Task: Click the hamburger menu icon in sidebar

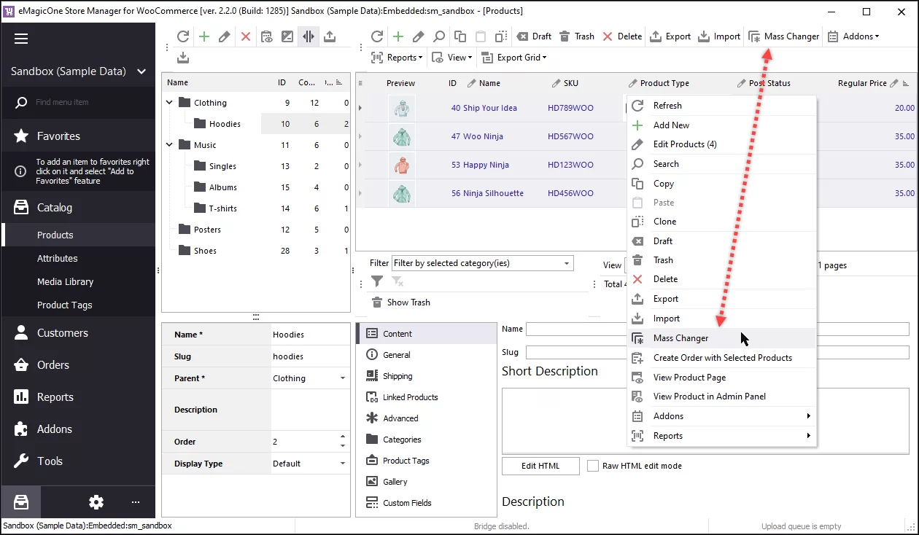Action: tap(20, 39)
